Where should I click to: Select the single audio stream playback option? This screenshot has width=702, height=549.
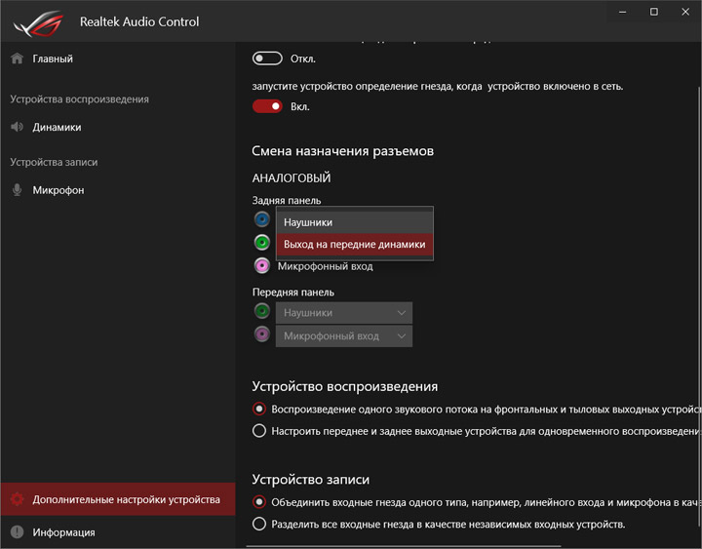(x=259, y=409)
